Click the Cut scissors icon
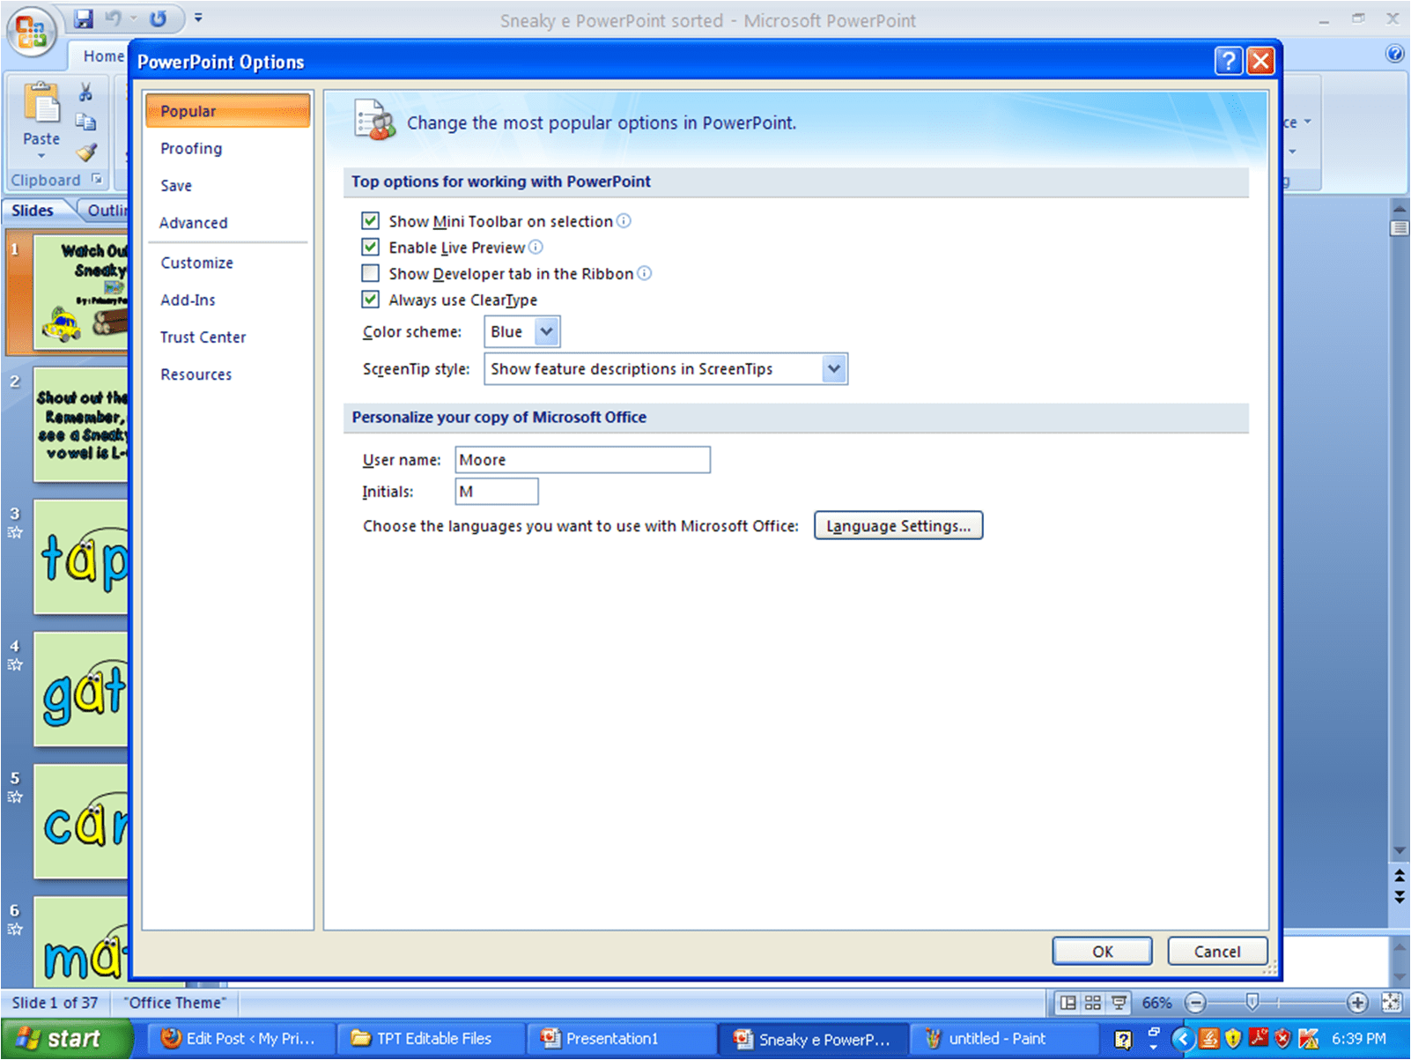The image size is (1411, 1060). pos(85,92)
